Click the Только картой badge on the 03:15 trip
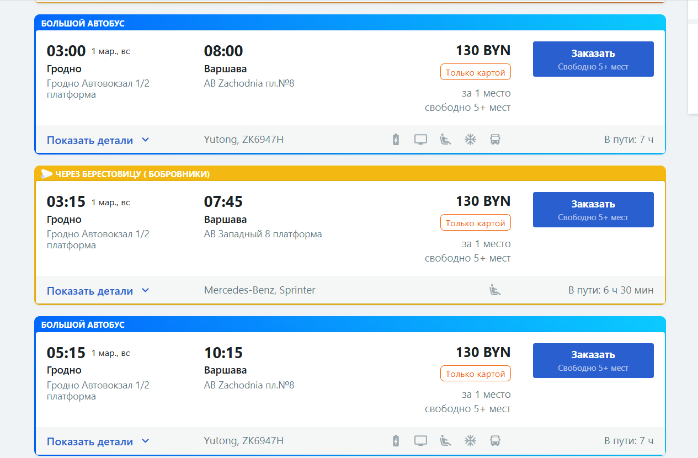 (x=475, y=223)
